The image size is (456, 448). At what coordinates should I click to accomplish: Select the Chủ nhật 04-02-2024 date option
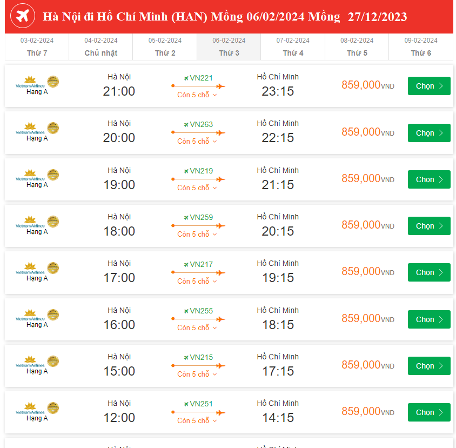pyautogui.click(x=100, y=47)
